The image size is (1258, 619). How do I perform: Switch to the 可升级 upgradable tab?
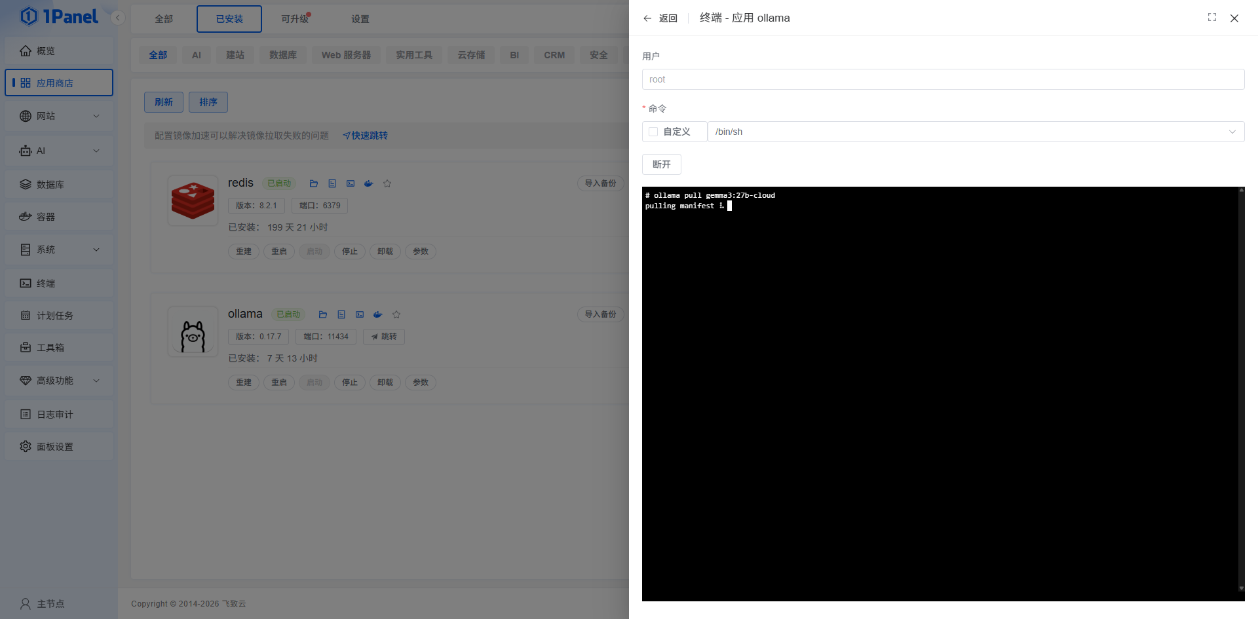click(295, 19)
